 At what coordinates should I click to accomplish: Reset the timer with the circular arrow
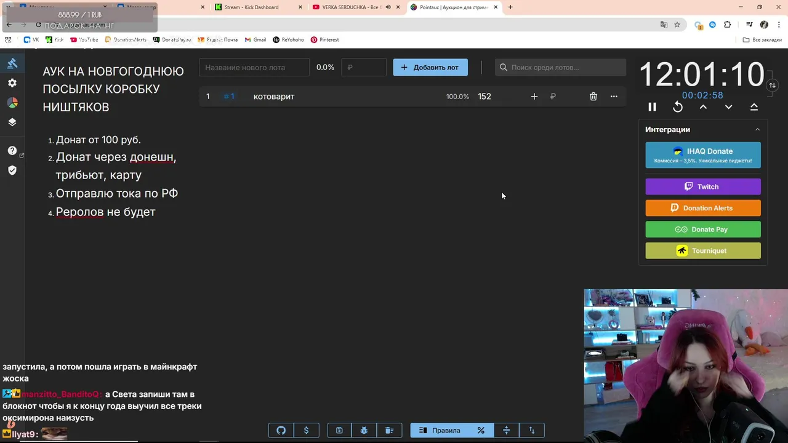pos(678,107)
